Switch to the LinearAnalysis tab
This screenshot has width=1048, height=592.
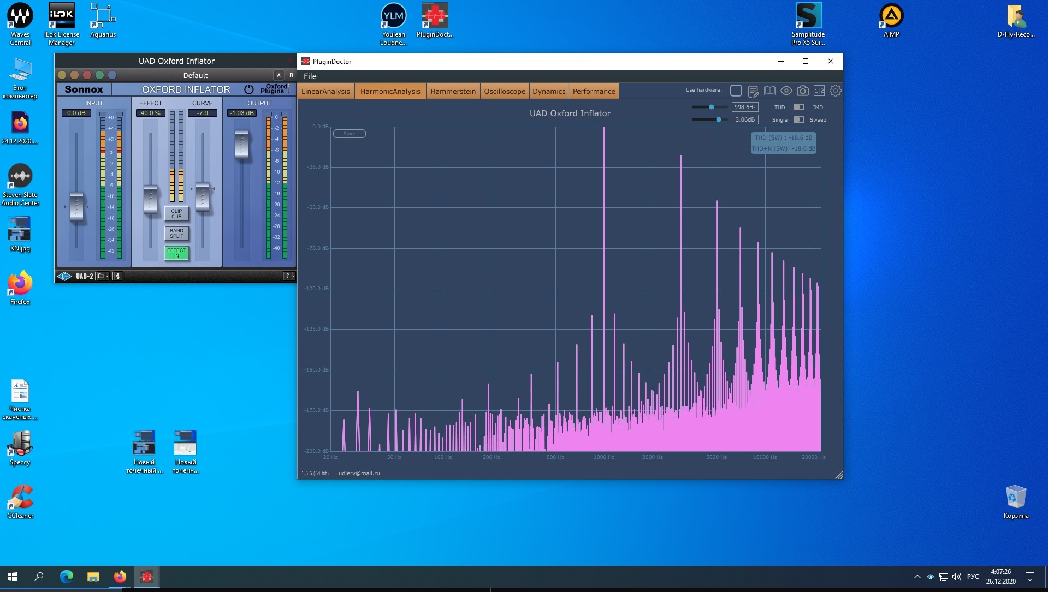325,91
